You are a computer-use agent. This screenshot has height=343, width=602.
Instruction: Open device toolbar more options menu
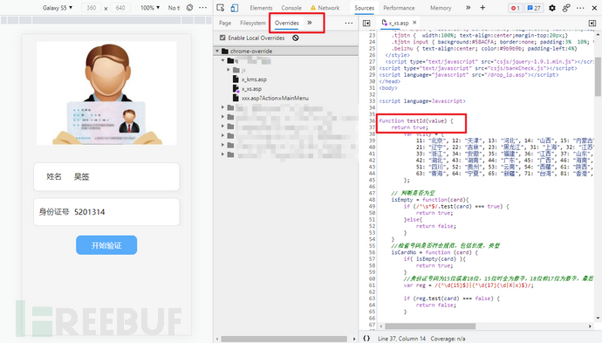[x=202, y=8]
